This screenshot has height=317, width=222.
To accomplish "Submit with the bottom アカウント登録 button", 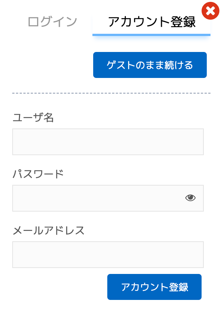I will tap(154, 287).
